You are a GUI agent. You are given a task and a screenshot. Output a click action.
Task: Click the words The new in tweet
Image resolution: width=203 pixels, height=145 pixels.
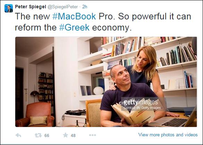click(33, 16)
